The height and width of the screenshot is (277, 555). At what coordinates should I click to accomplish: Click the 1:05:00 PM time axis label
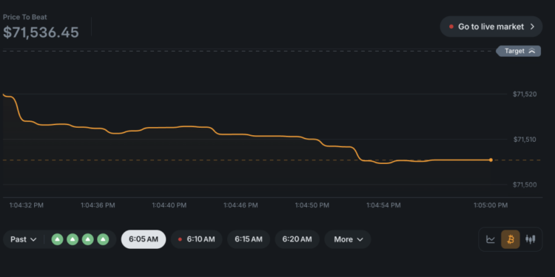tap(491, 205)
